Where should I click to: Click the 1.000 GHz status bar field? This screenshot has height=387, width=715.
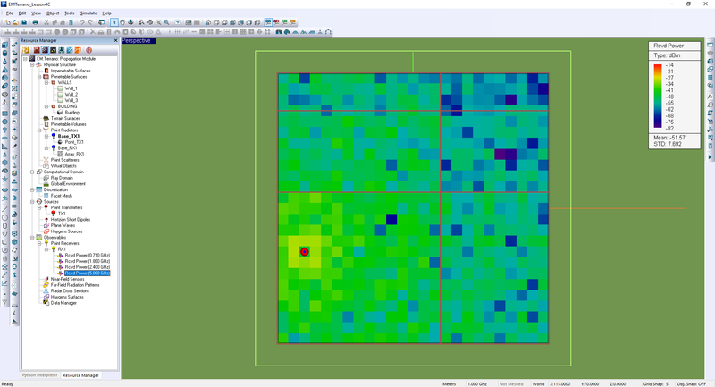(477, 383)
